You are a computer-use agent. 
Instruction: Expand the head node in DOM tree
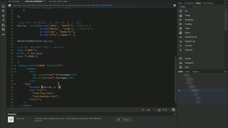pyautogui.click(x=185, y=79)
